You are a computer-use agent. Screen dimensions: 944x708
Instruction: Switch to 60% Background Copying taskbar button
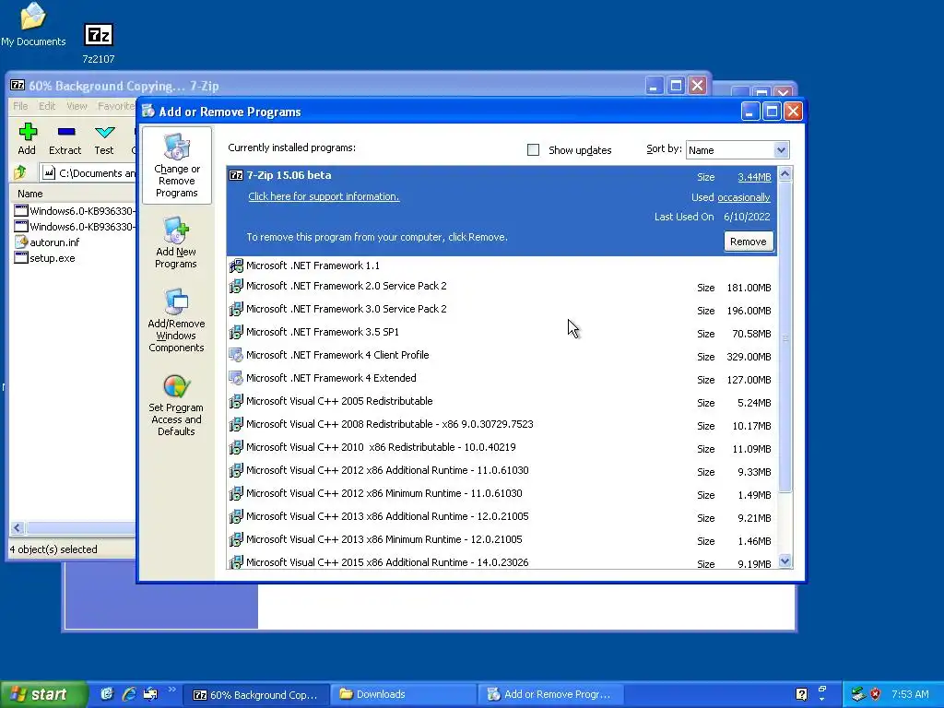click(256, 694)
